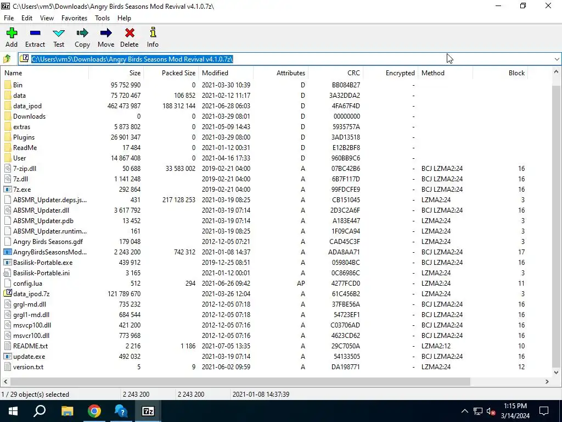The height and width of the screenshot is (422, 562).
Task: Sort by the Packed Size column header
Action: pos(171,73)
